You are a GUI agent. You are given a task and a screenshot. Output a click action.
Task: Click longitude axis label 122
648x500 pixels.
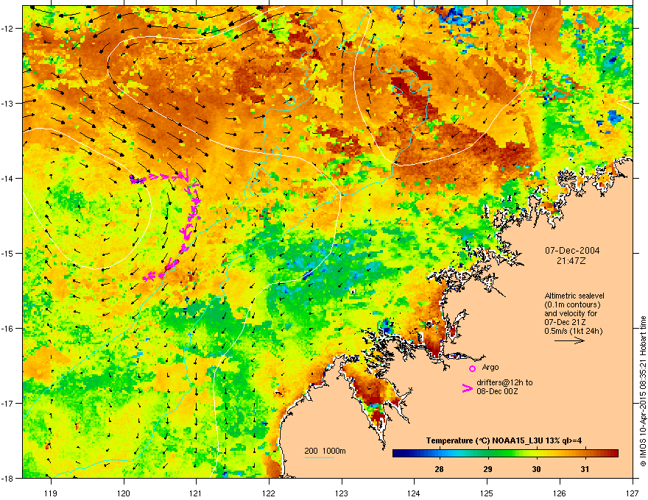point(269,493)
